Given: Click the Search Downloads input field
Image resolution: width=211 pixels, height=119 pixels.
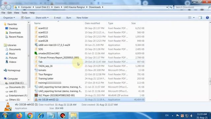Looking at the screenshot, I should point(191,7).
